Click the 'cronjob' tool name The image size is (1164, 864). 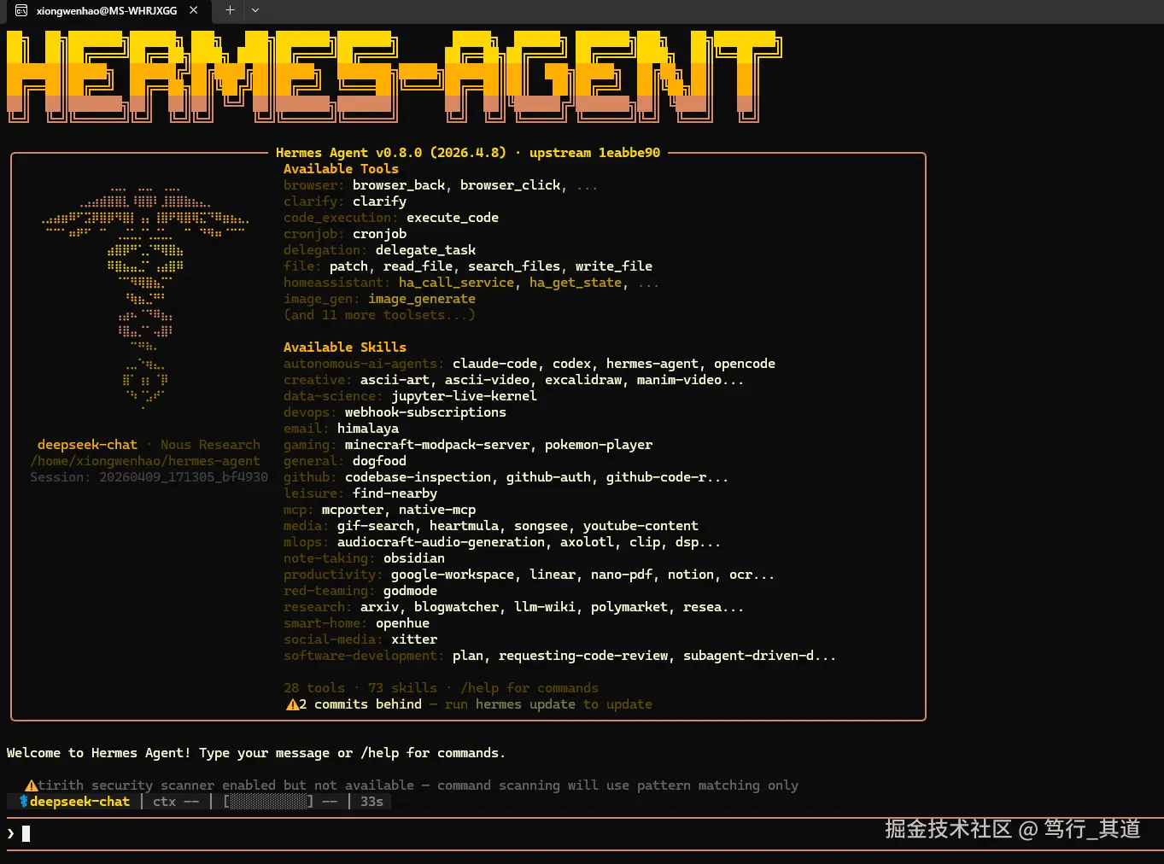click(379, 234)
